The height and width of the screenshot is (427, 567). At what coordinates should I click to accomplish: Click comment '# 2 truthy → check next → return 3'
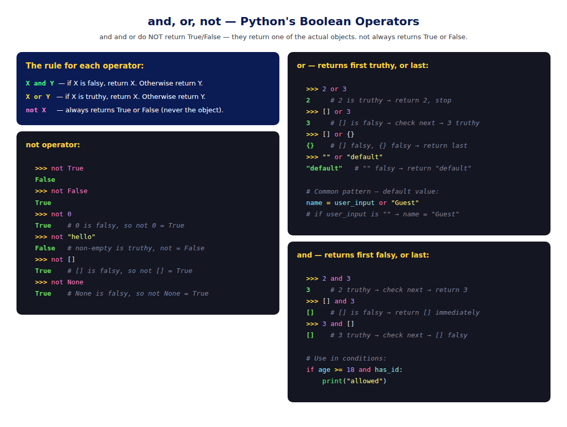click(399, 290)
